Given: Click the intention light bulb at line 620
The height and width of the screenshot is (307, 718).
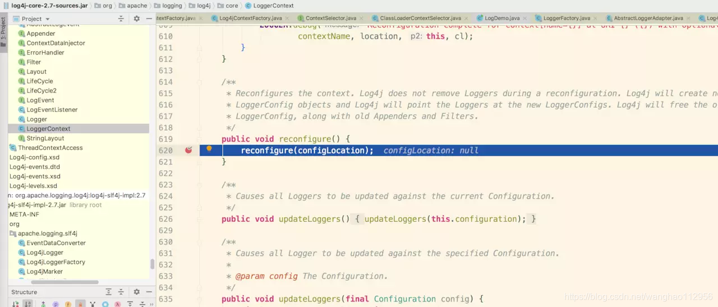Looking at the screenshot, I should [209, 149].
